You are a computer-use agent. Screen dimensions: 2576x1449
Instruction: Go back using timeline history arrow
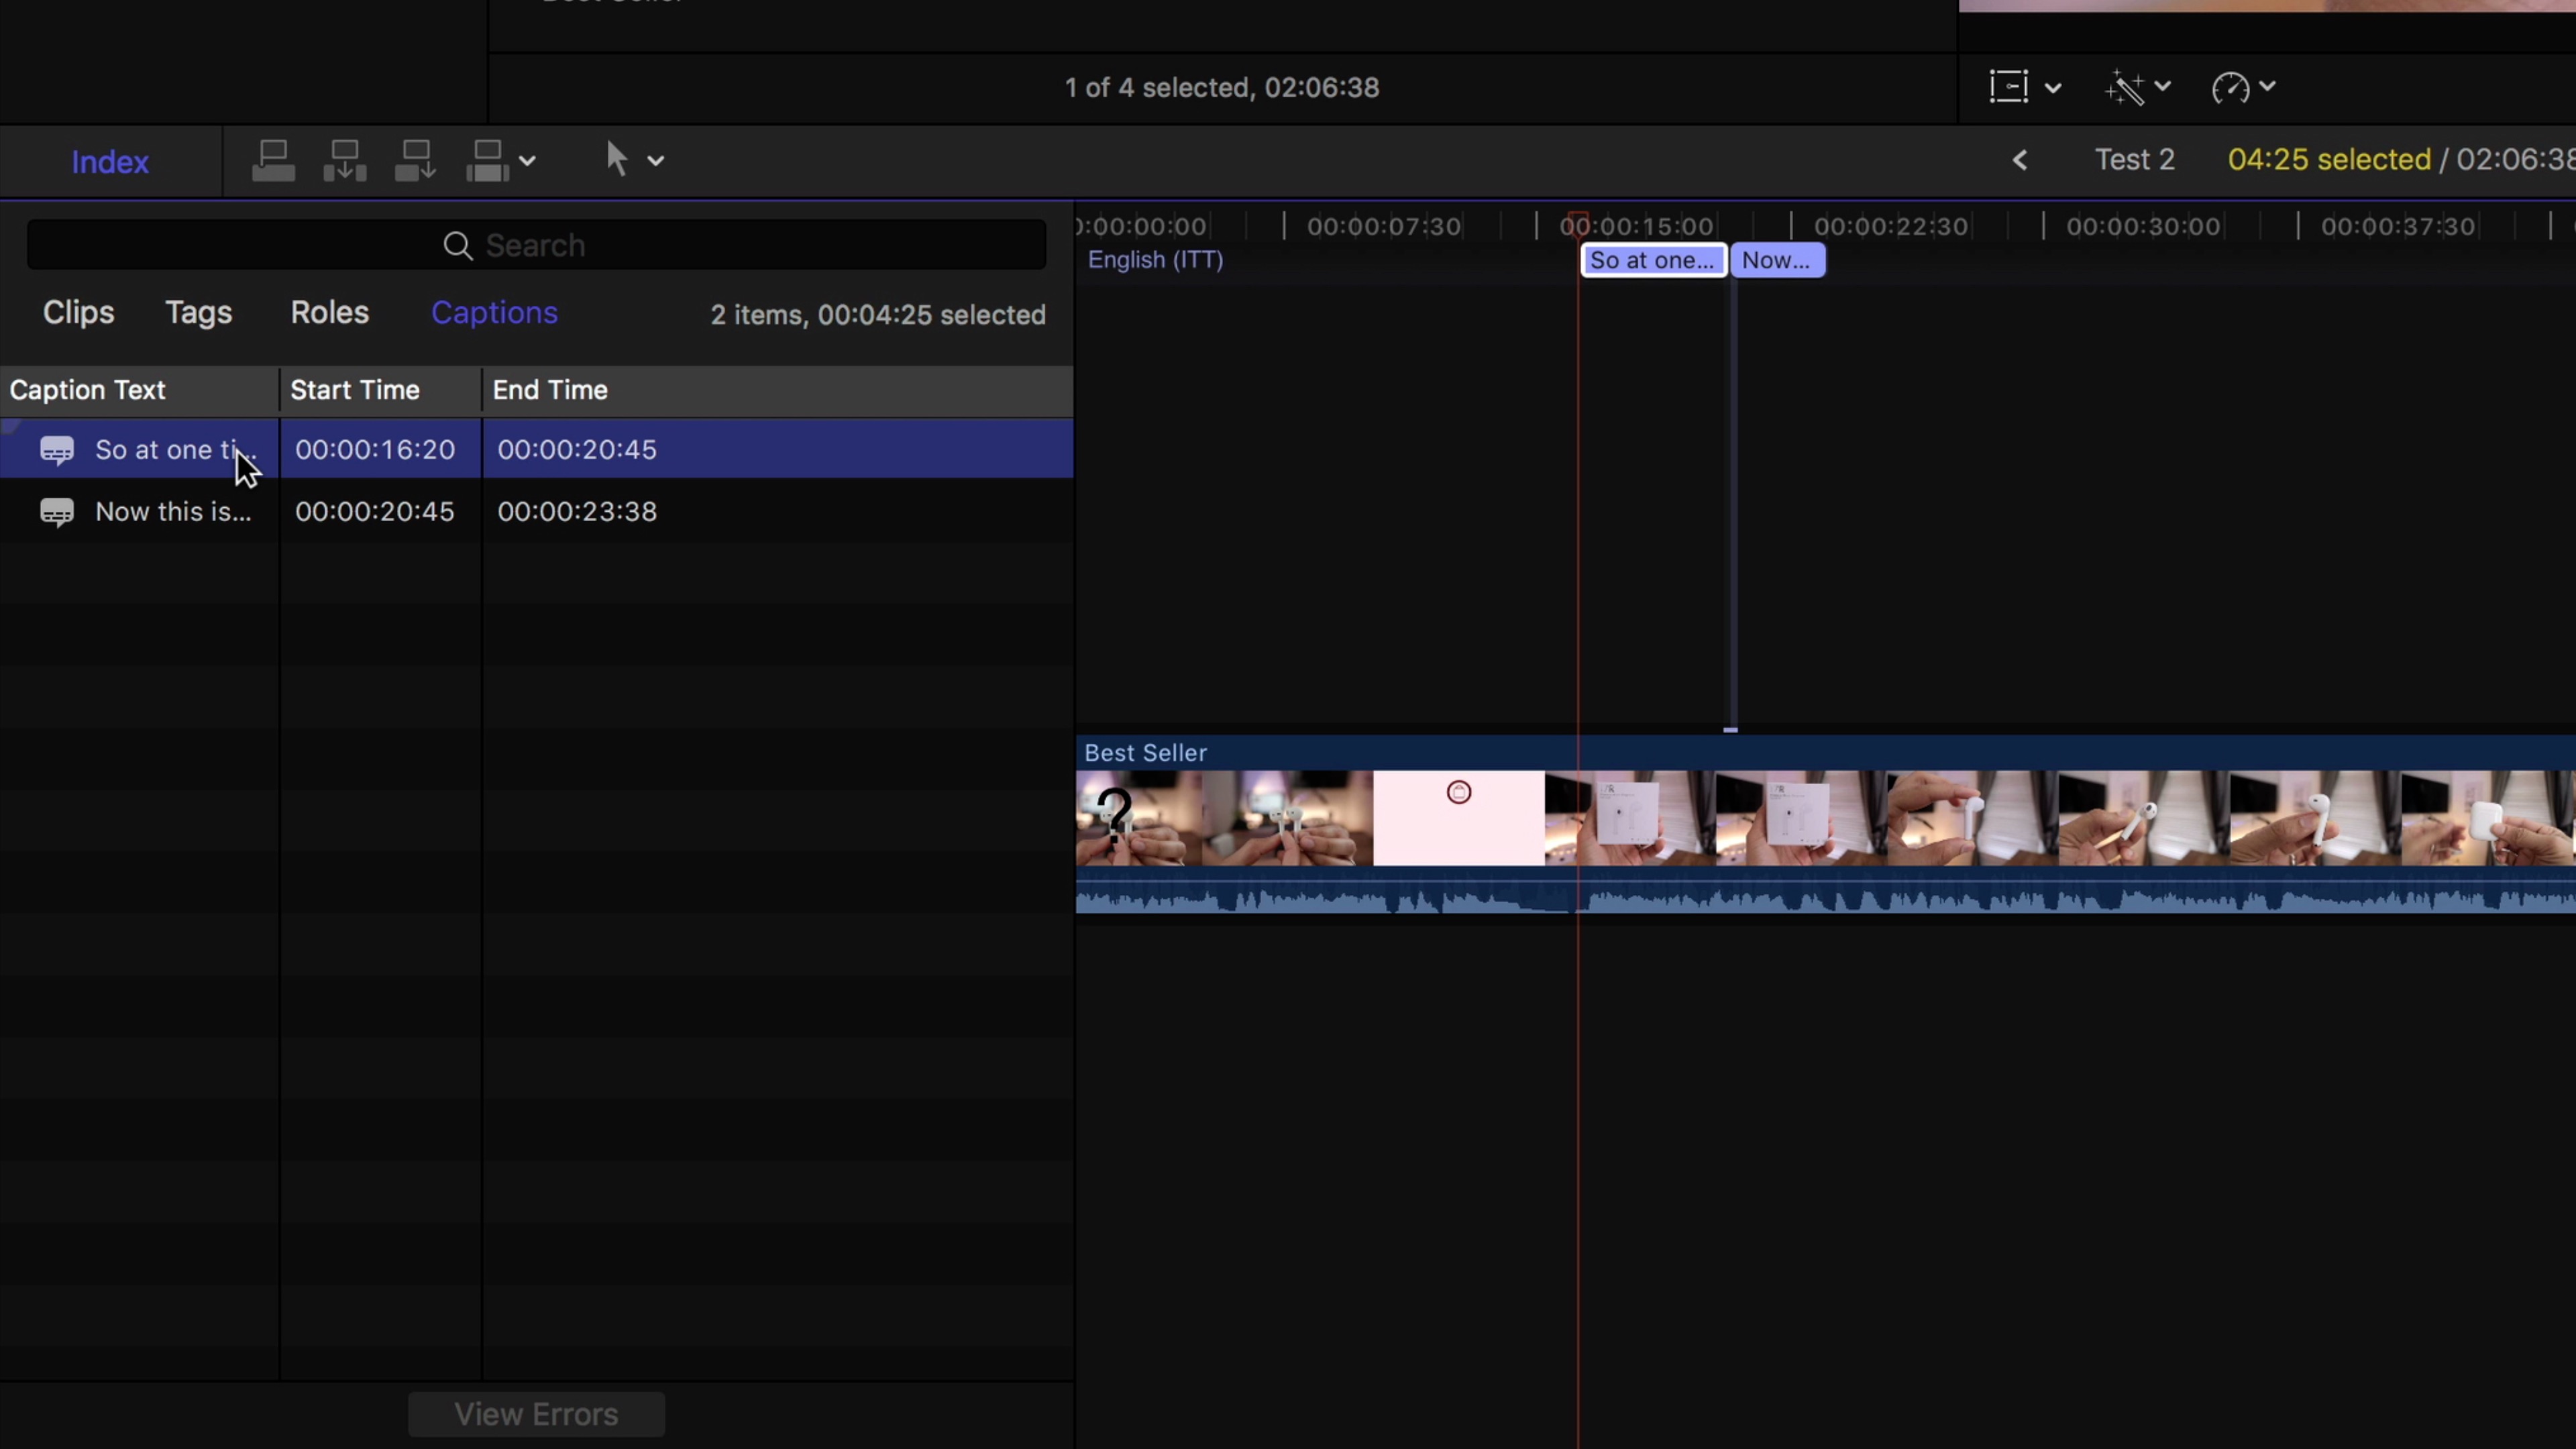2020,160
